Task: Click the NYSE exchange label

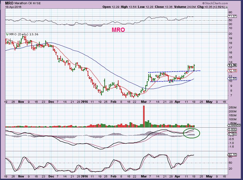Action: (x=36, y=3)
